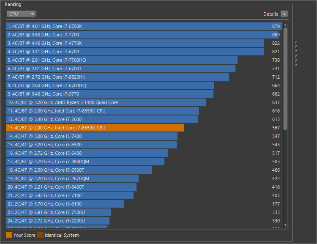Select the Core i7-7200U row ranked 24

click(x=57, y=221)
